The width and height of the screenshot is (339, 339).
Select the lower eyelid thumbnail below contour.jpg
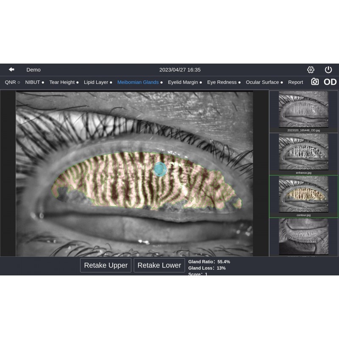click(303, 237)
